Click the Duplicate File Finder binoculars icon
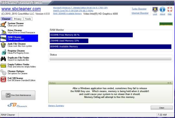Screen dimensions: 175x118 click(x=3, y=59)
